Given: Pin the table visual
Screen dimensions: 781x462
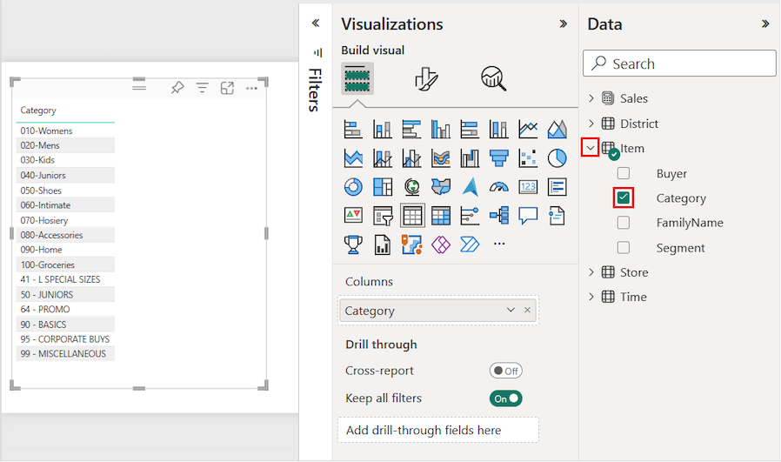Looking at the screenshot, I should [x=177, y=88].
